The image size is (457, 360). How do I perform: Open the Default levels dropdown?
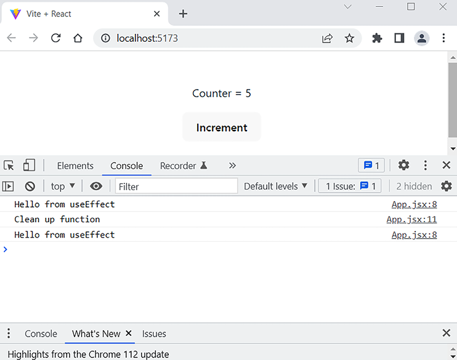[275, 186]
